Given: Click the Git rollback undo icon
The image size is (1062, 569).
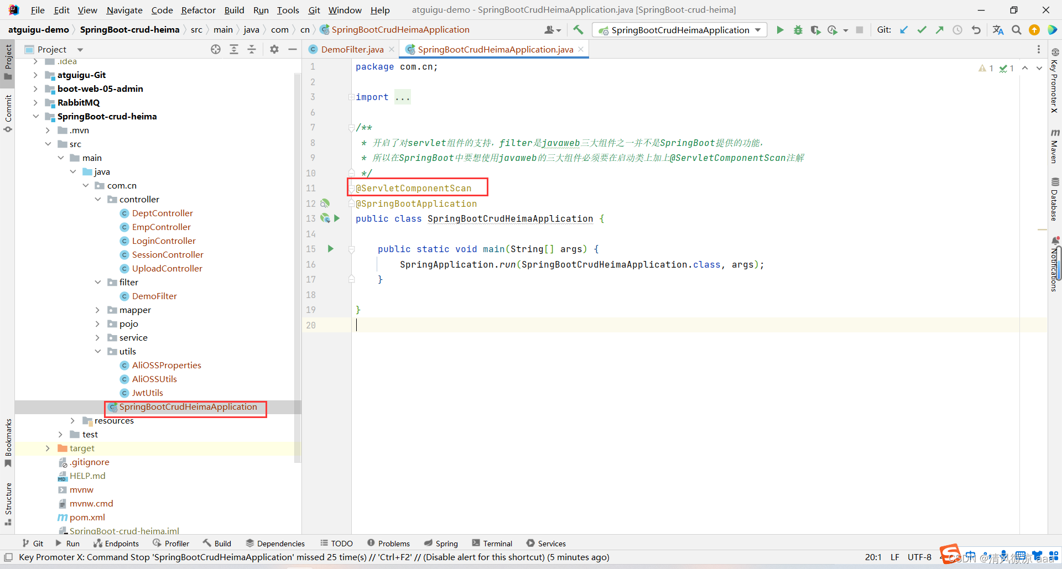Looking at the screenshot, I should coord(976,30).
